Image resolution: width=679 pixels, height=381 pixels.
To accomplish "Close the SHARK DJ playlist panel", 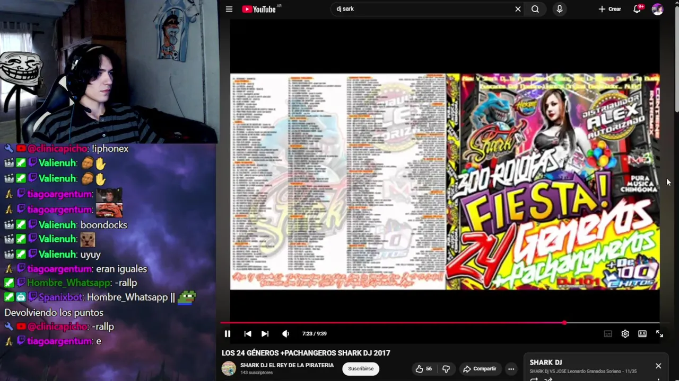I will pos(658,366).
